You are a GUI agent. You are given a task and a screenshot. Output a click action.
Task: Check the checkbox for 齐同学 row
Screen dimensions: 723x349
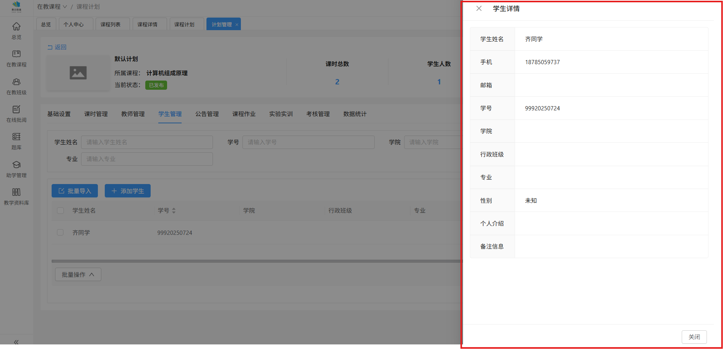click(x=60, y=233)
